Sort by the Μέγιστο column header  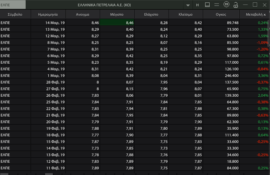click(117, 14)
